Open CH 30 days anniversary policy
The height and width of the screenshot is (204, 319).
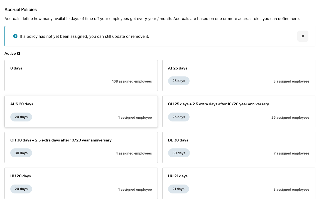81,147
